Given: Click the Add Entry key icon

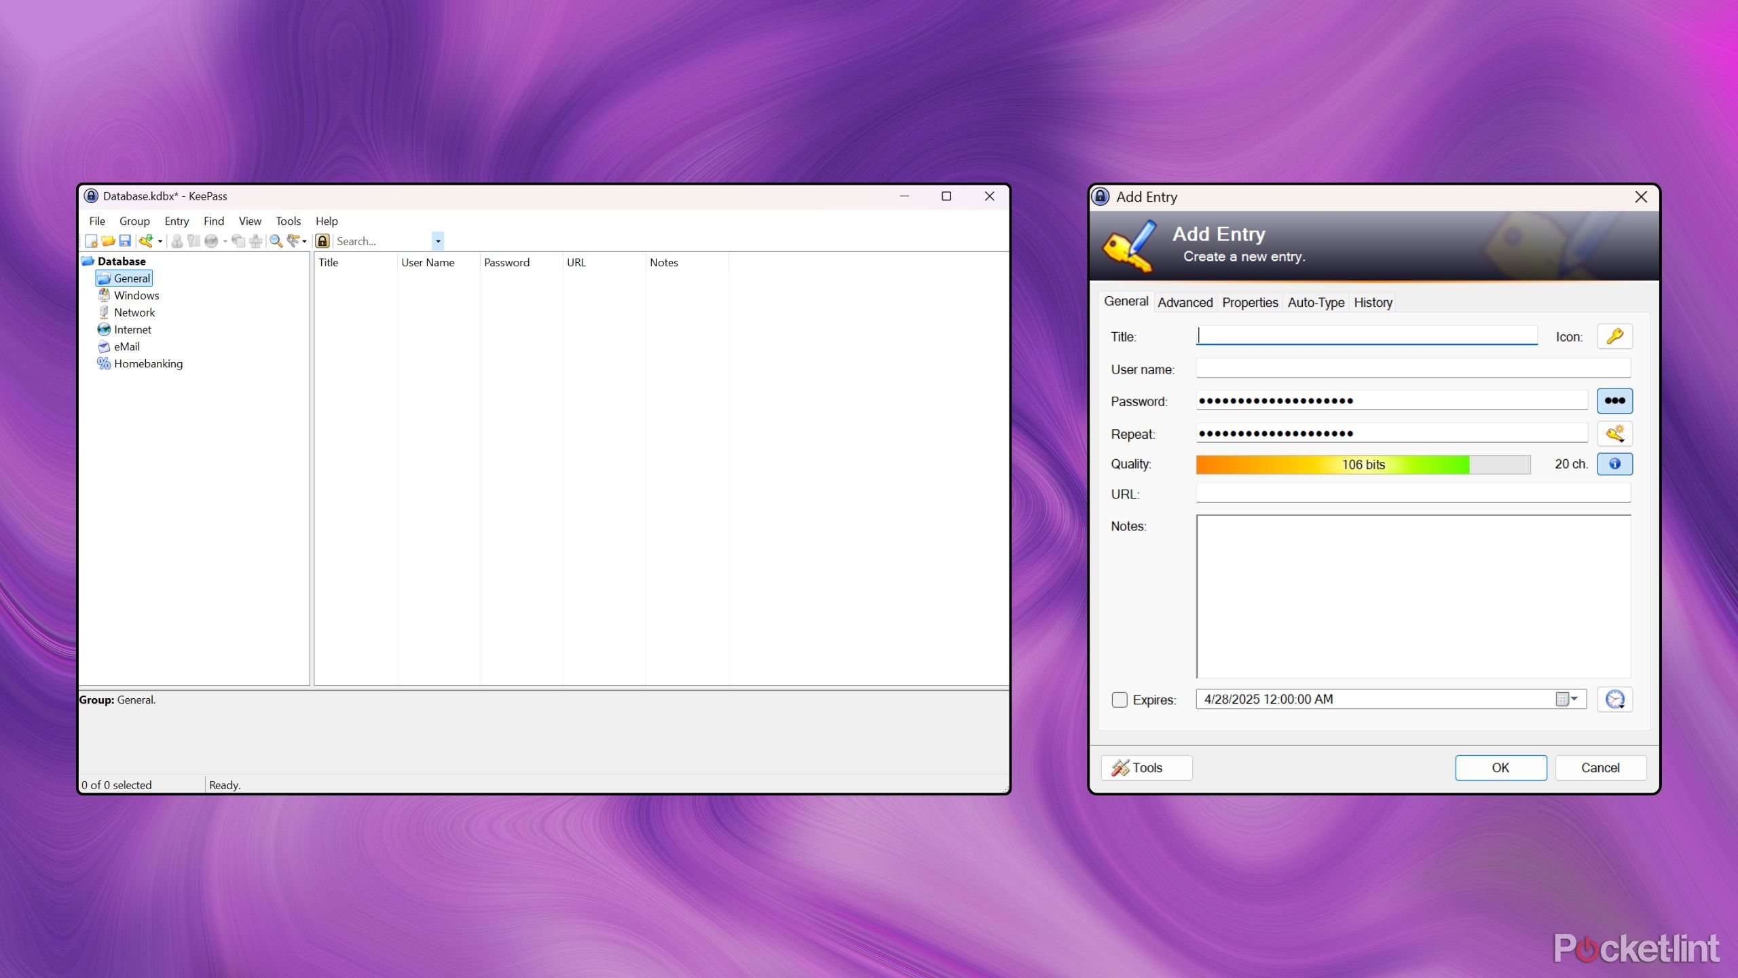Looking at the screenshot, I should pos(145,241).
